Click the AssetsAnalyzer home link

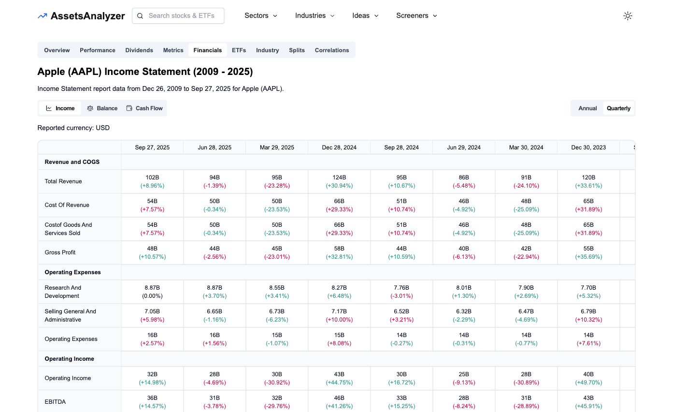[x=87, y=16]
